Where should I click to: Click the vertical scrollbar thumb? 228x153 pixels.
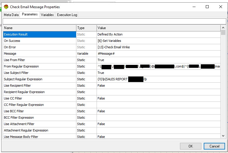[223, 33]
